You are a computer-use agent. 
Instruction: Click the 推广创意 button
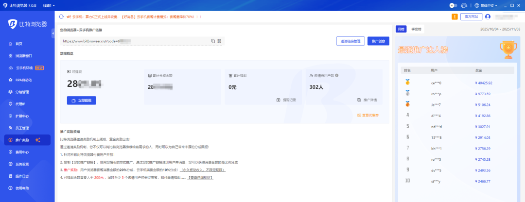click(378, 41)
